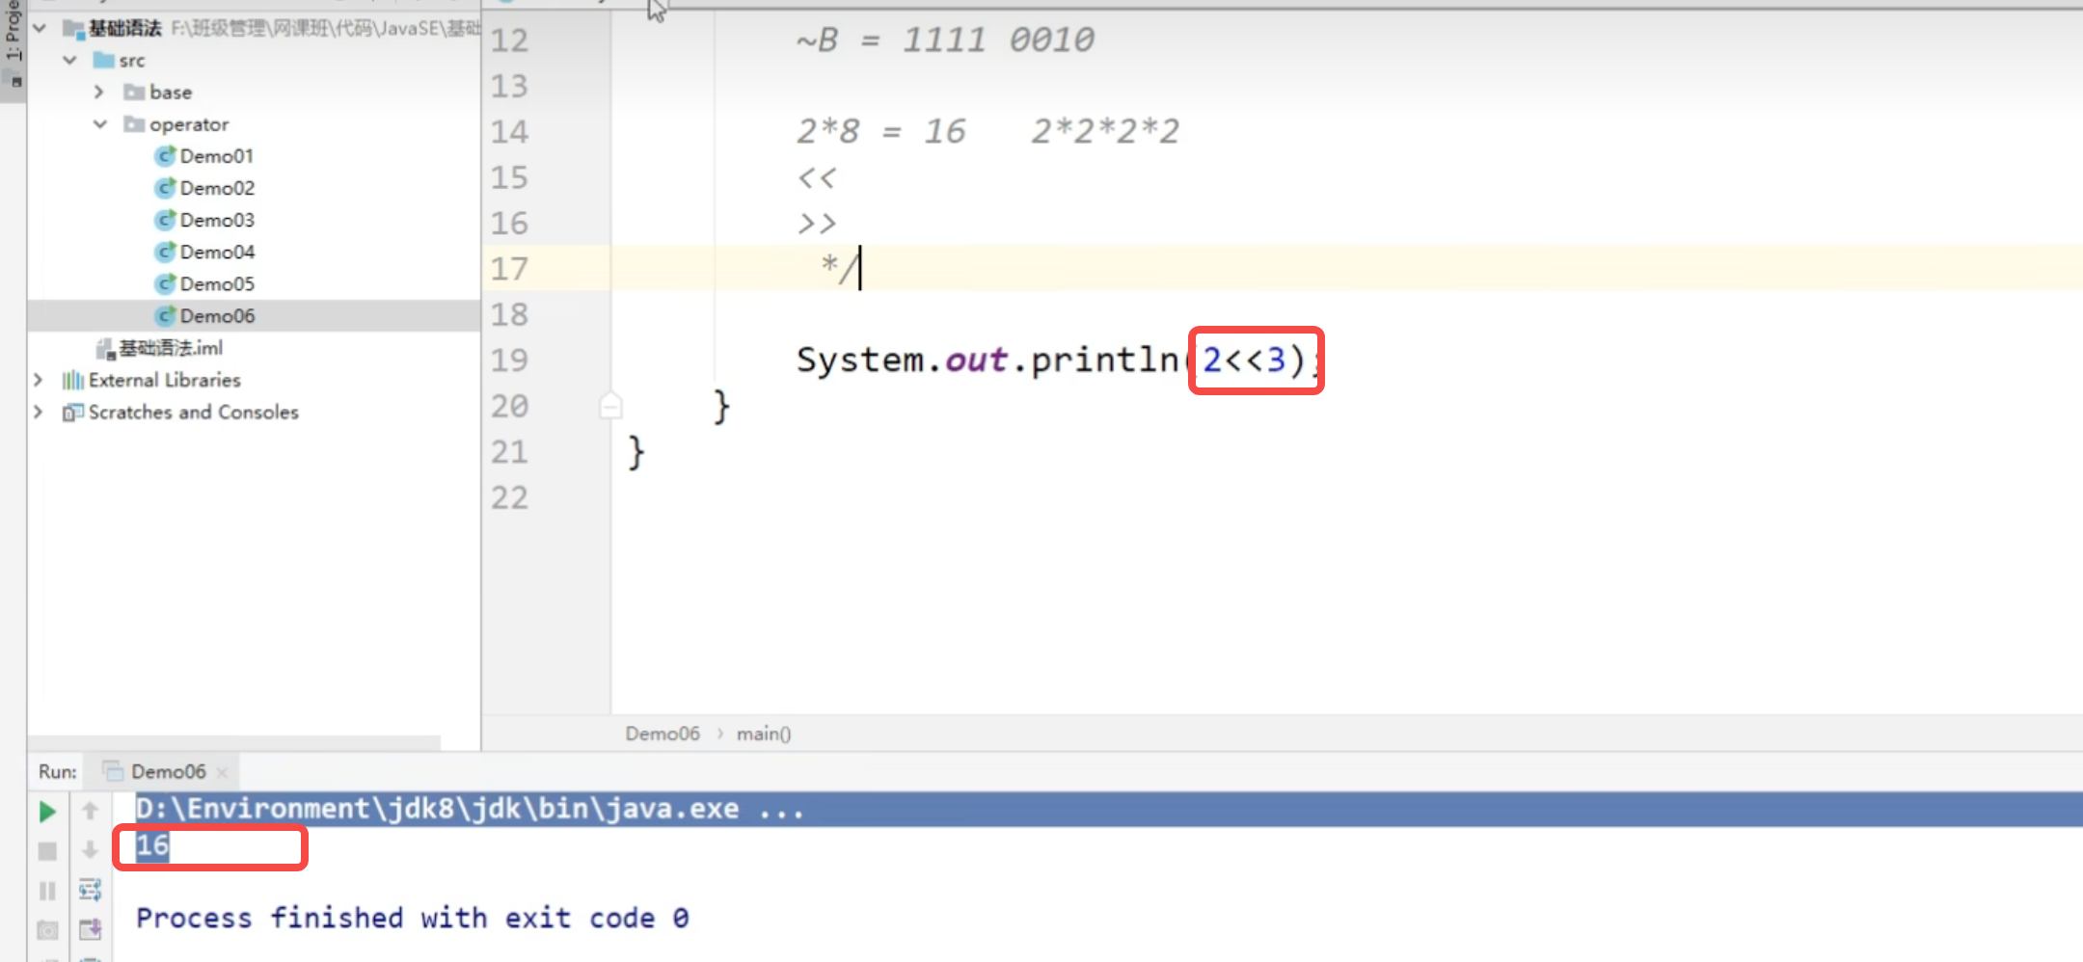Collapse the operator package
The width and height of the screenshot is (2083, 962).
point(99,123)
